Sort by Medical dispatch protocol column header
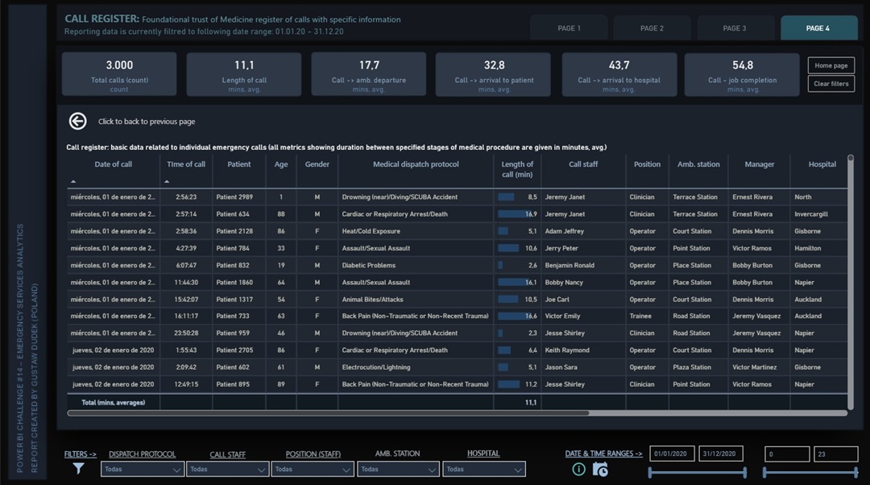 [416, 164]
